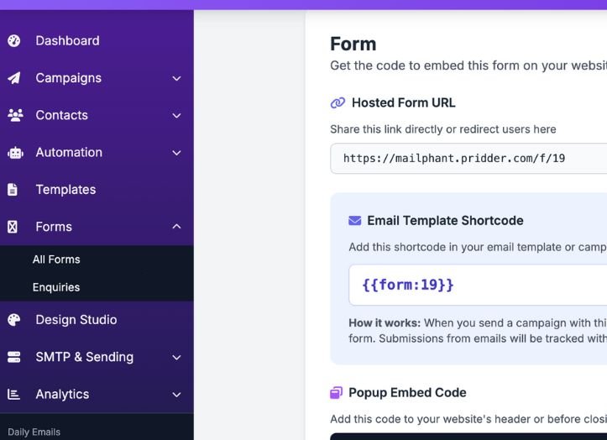This screenshot has width=607, height=440.
Task: Click the Dashboard gauge icon
Action: click(13, 40)
